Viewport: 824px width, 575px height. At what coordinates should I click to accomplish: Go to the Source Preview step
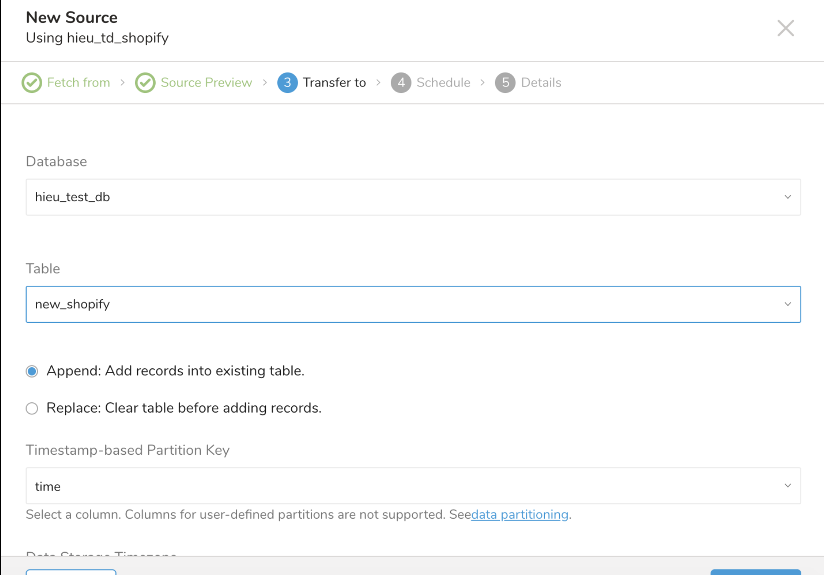tap(206, 83)
